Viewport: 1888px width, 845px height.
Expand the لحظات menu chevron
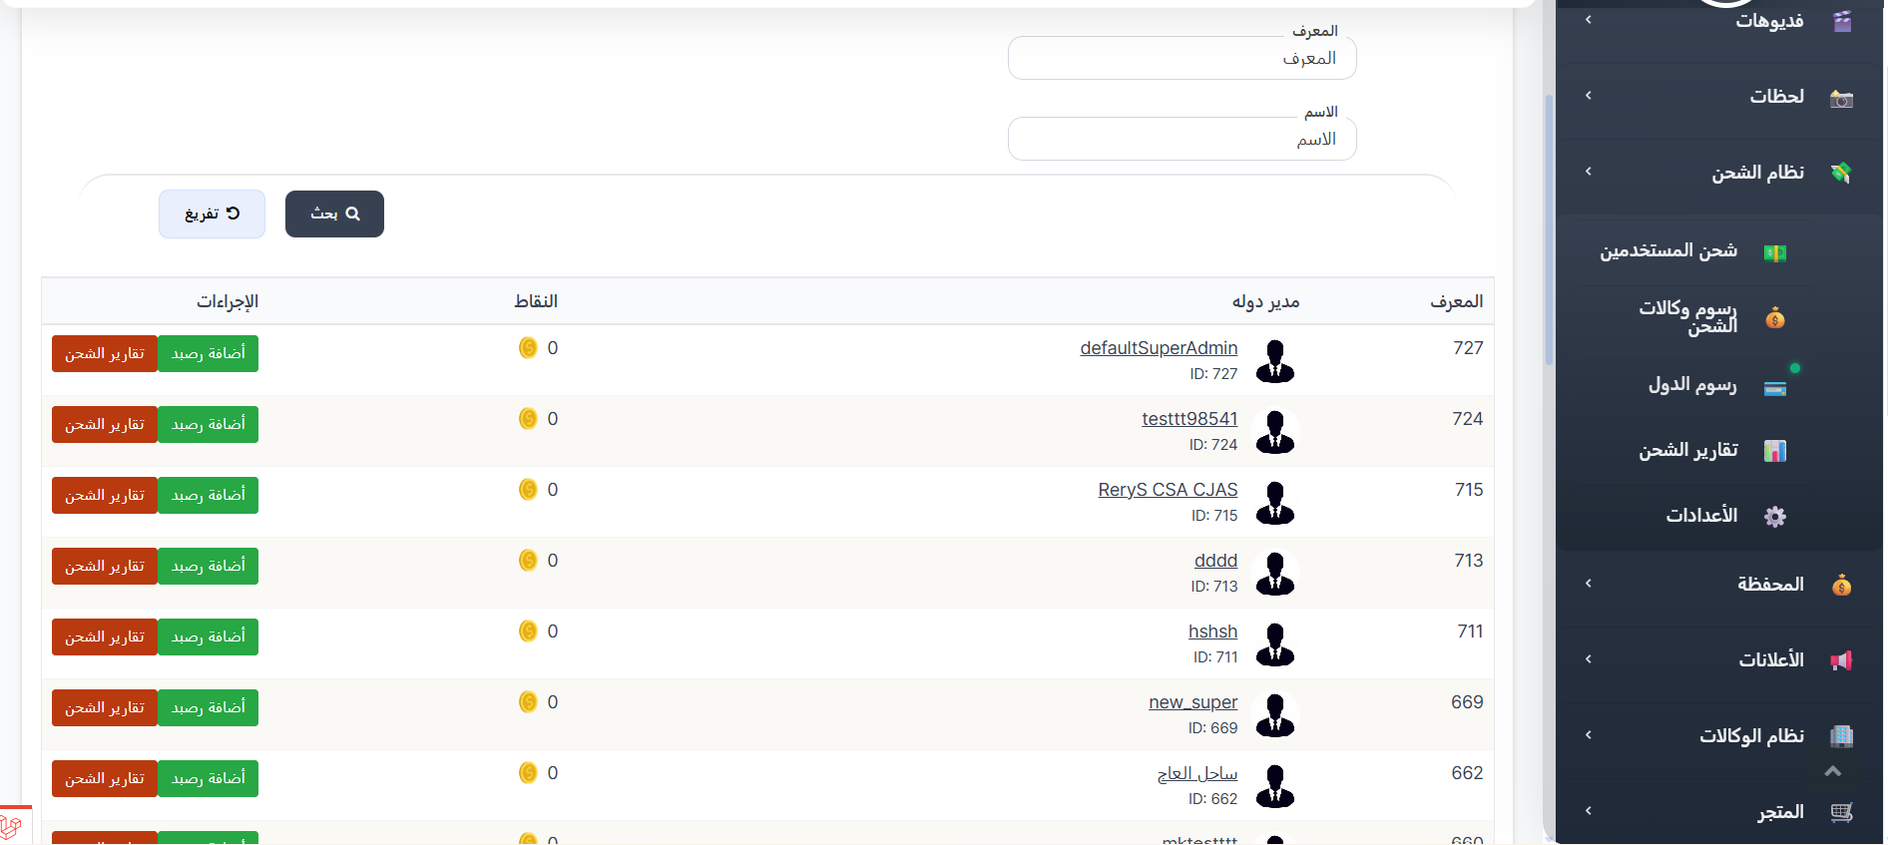point(1589,96)
